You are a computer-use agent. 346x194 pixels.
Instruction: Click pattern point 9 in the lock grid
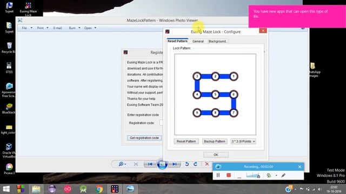tap(197, 113)
